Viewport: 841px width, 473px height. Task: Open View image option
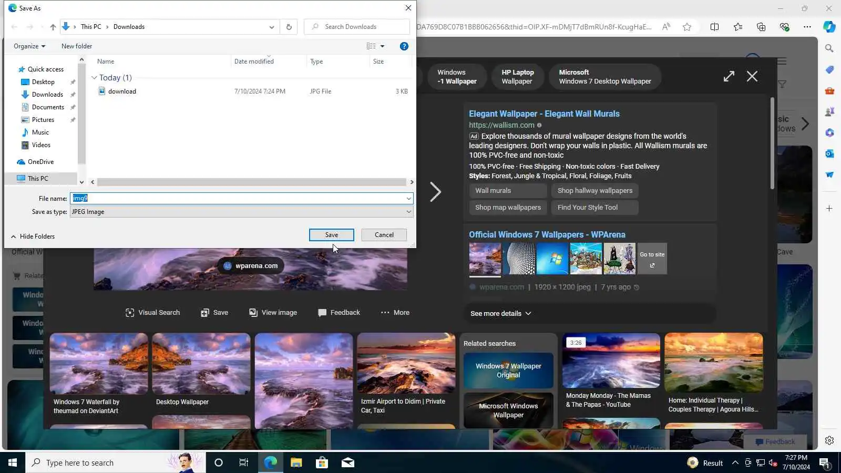click(273, 313)
